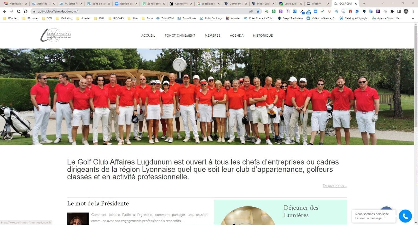Viewport: 418px width, 225px height.
Task: Click Le mot de la Présidente heading
Action: point(98,203)
